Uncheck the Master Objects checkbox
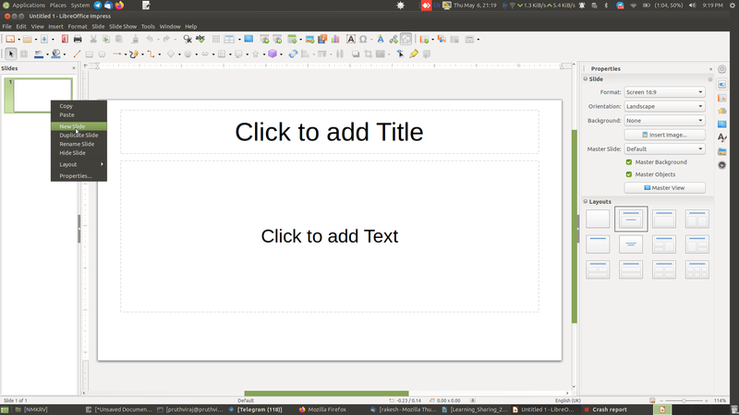 [x=629, y=174]
